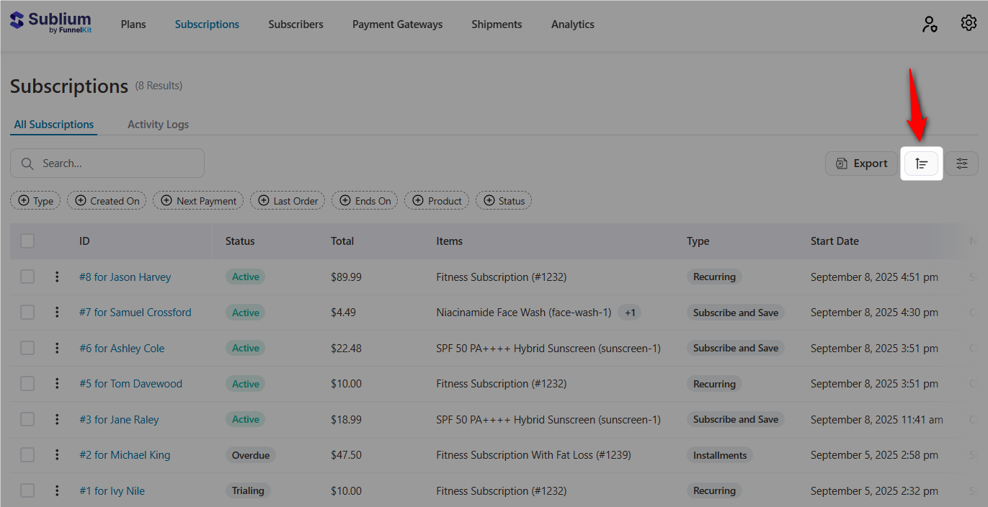
Task: Open the kebab menu for Ivy Nile's subscription
Action: pyautogui.click(x=57, y=490)
